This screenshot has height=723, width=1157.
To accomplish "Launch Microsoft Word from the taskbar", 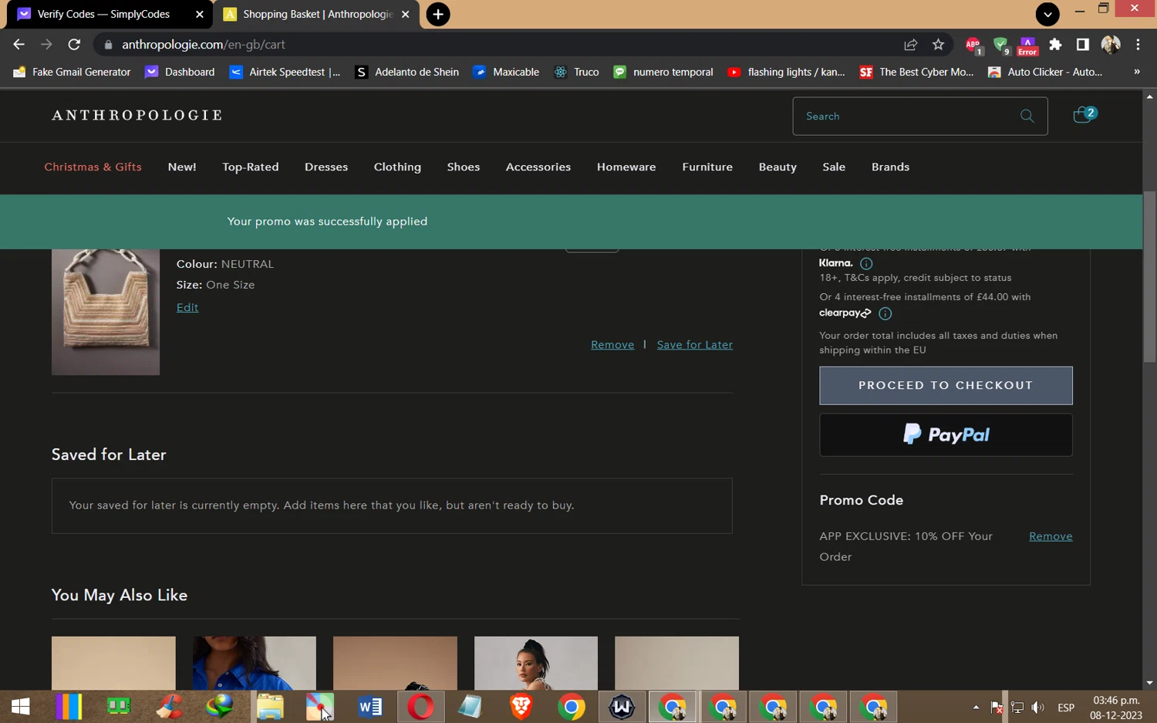I will pos(370,707).
